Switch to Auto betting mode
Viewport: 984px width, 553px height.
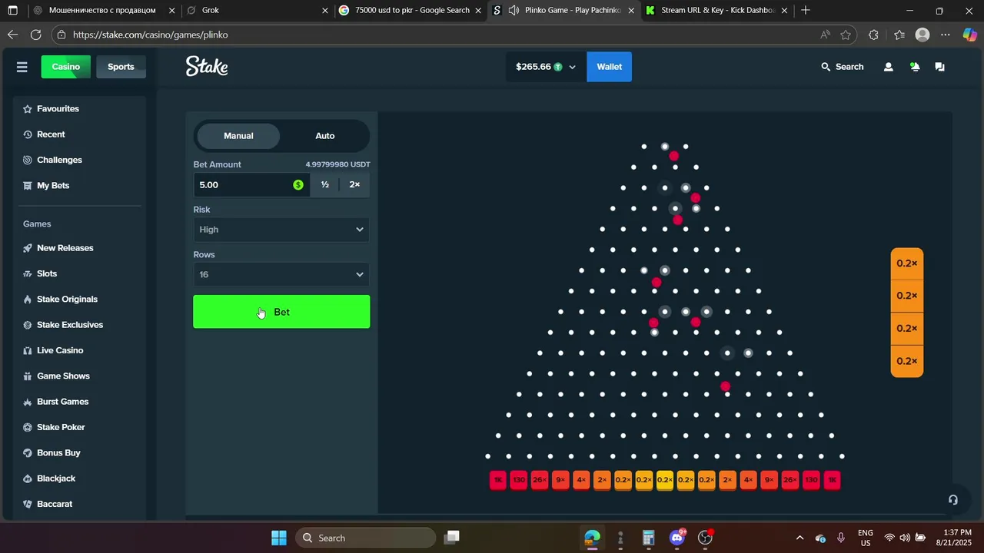tap(325, 136)
